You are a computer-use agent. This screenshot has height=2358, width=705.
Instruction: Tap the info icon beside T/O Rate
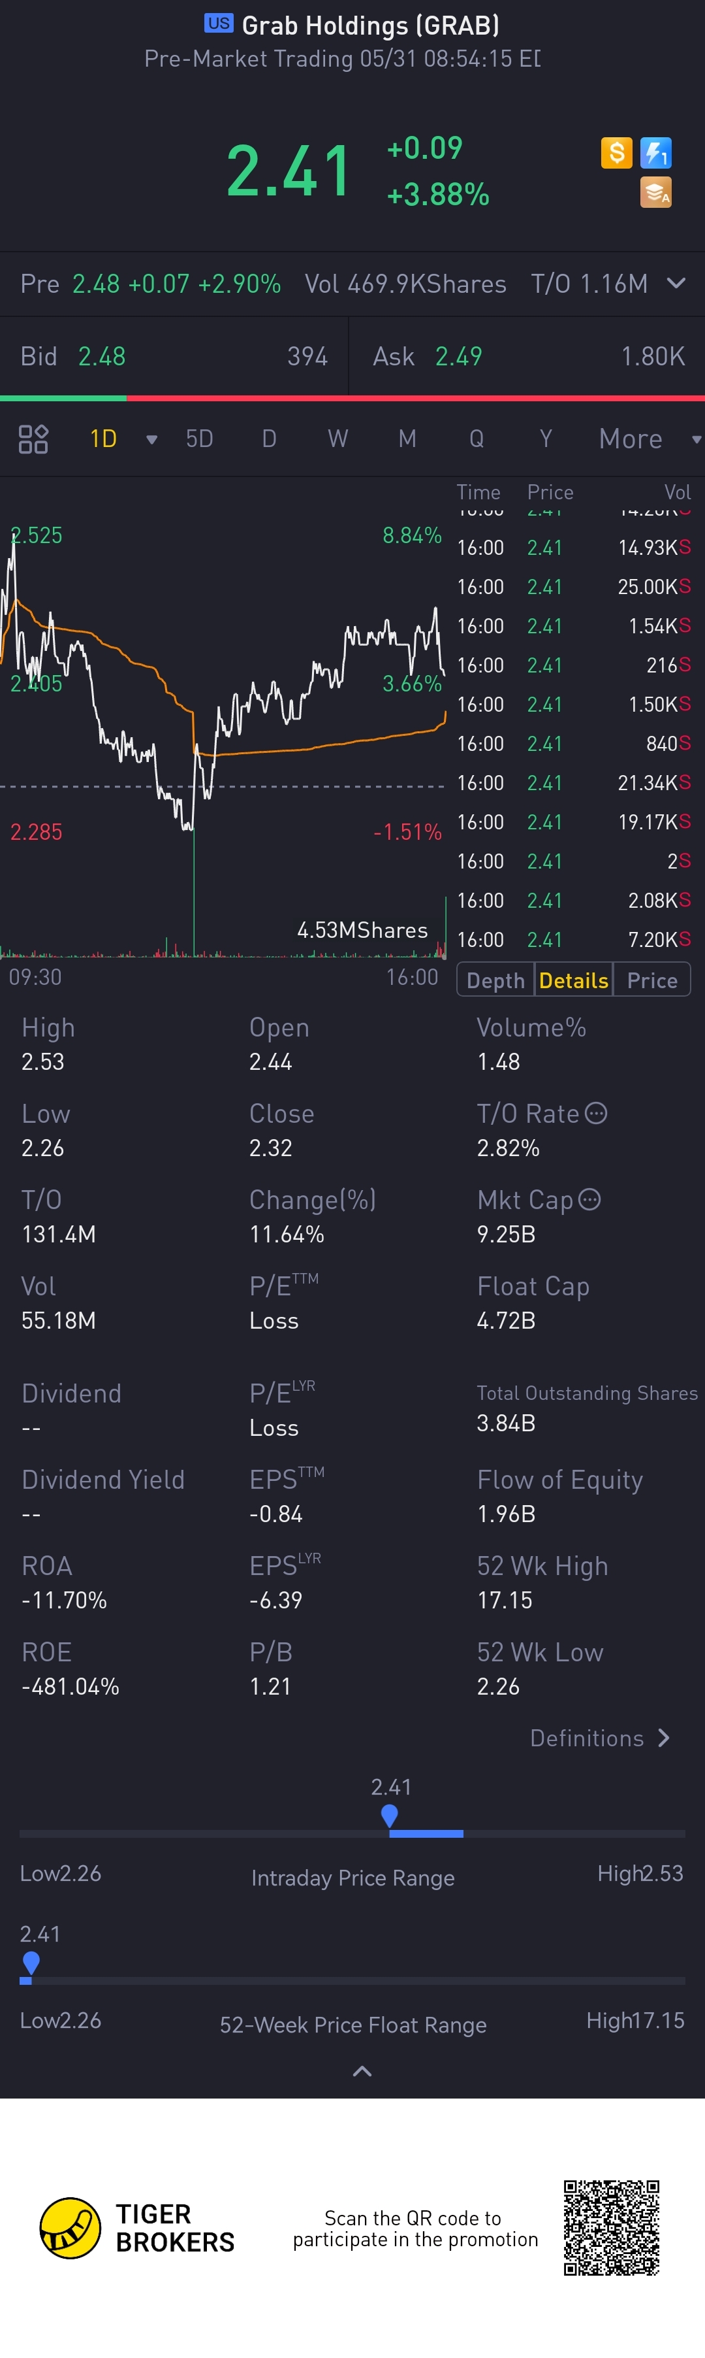pyautogui.click(x=596, y=1113)
